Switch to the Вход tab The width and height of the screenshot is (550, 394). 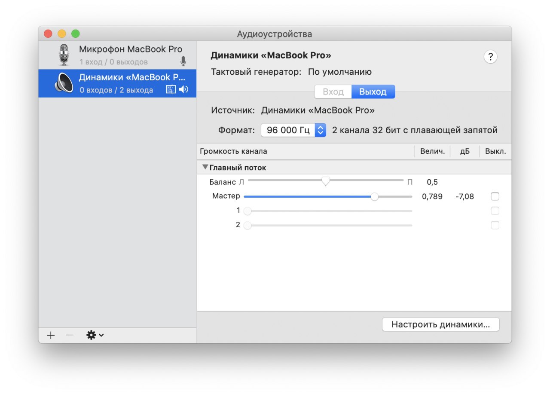[x=333, y=92]
